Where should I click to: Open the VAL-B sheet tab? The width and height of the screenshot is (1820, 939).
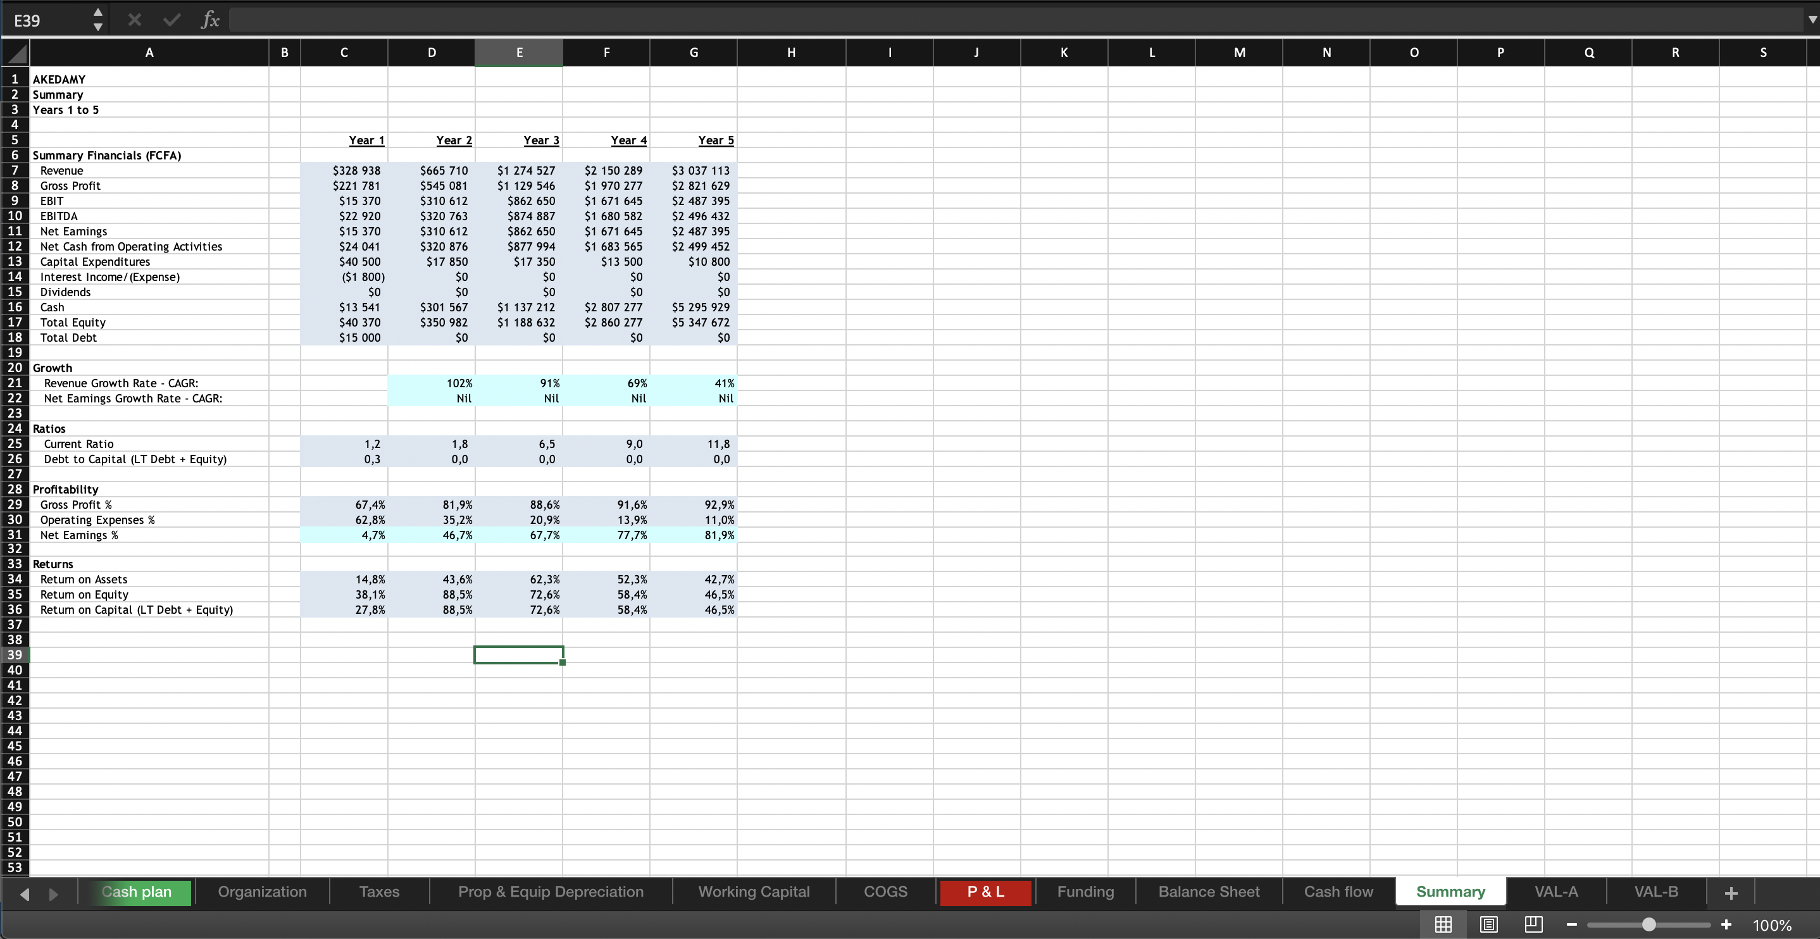click(x=1655, y=892)
